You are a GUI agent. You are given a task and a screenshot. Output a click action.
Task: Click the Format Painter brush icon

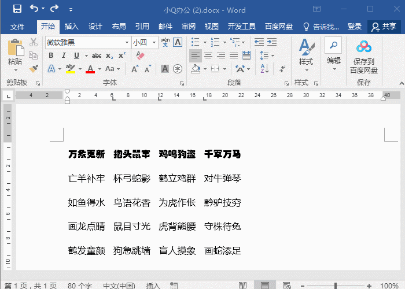pos(34,68)
